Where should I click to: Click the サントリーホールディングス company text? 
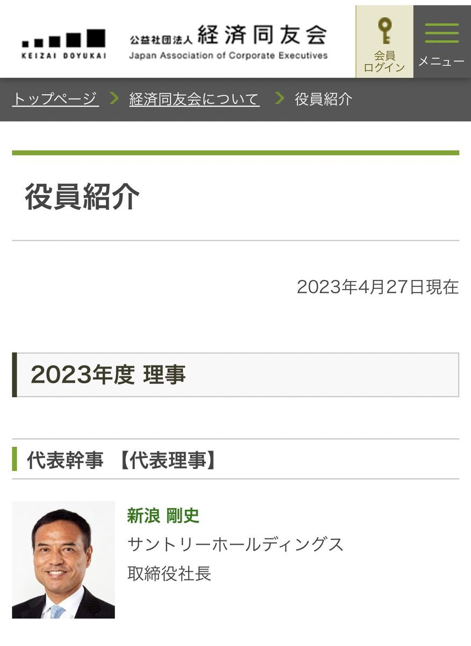236,544
